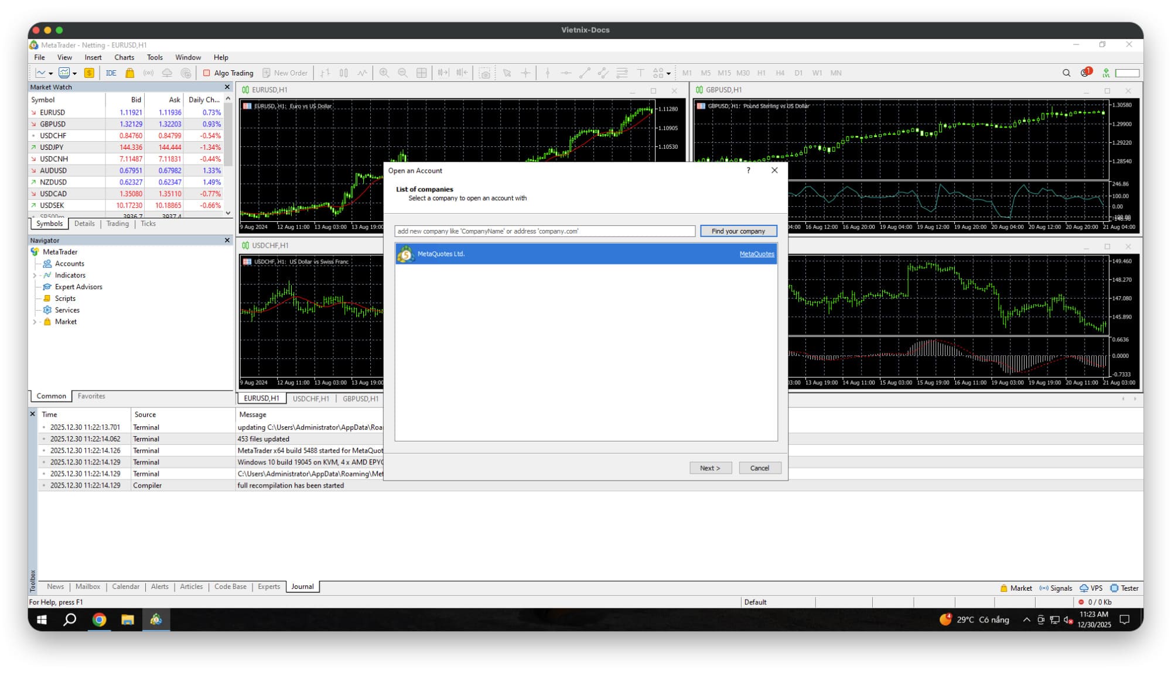Click the Market shopping bag toolbar icon
1171x675 pixels.
point(130,73)
